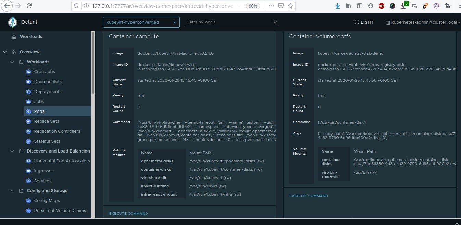Click the Services icon in sidebar
Image resolution: width=461 pixels, height=225 pixels.
pyautogui.click(x=28, y=181)
